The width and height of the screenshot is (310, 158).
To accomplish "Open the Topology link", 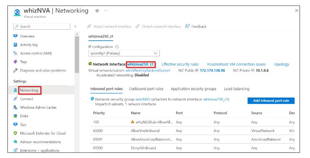I will [x=281, y=64].
